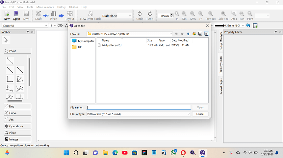
Task: Click the Open button in the dialog
Action: point(200,107)
